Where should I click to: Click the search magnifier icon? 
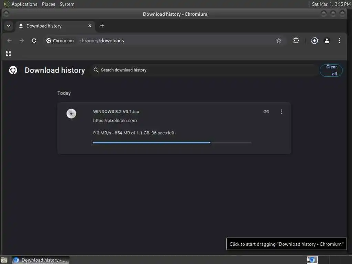(x=96, y=70)
